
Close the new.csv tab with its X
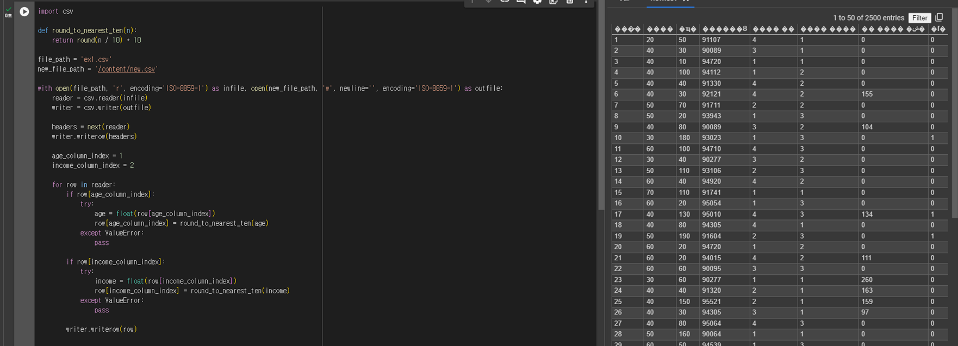[686, 1]
